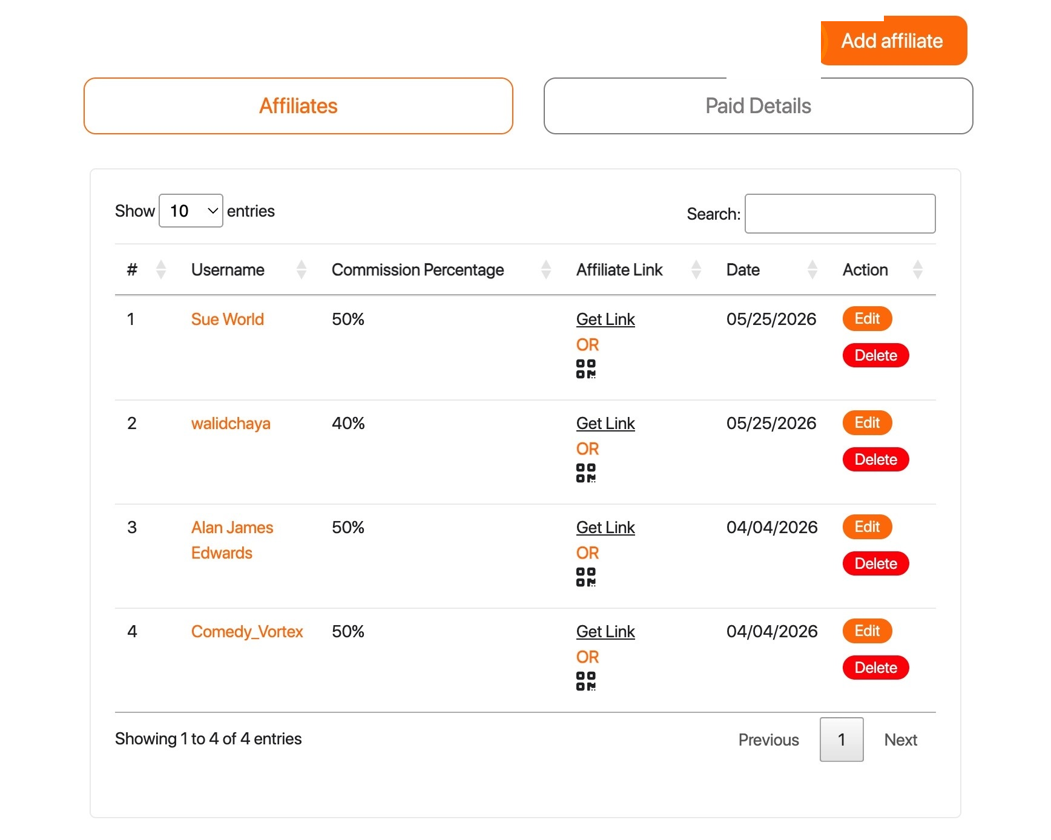Open the QR code for Sue World

[x=585, y=369]
